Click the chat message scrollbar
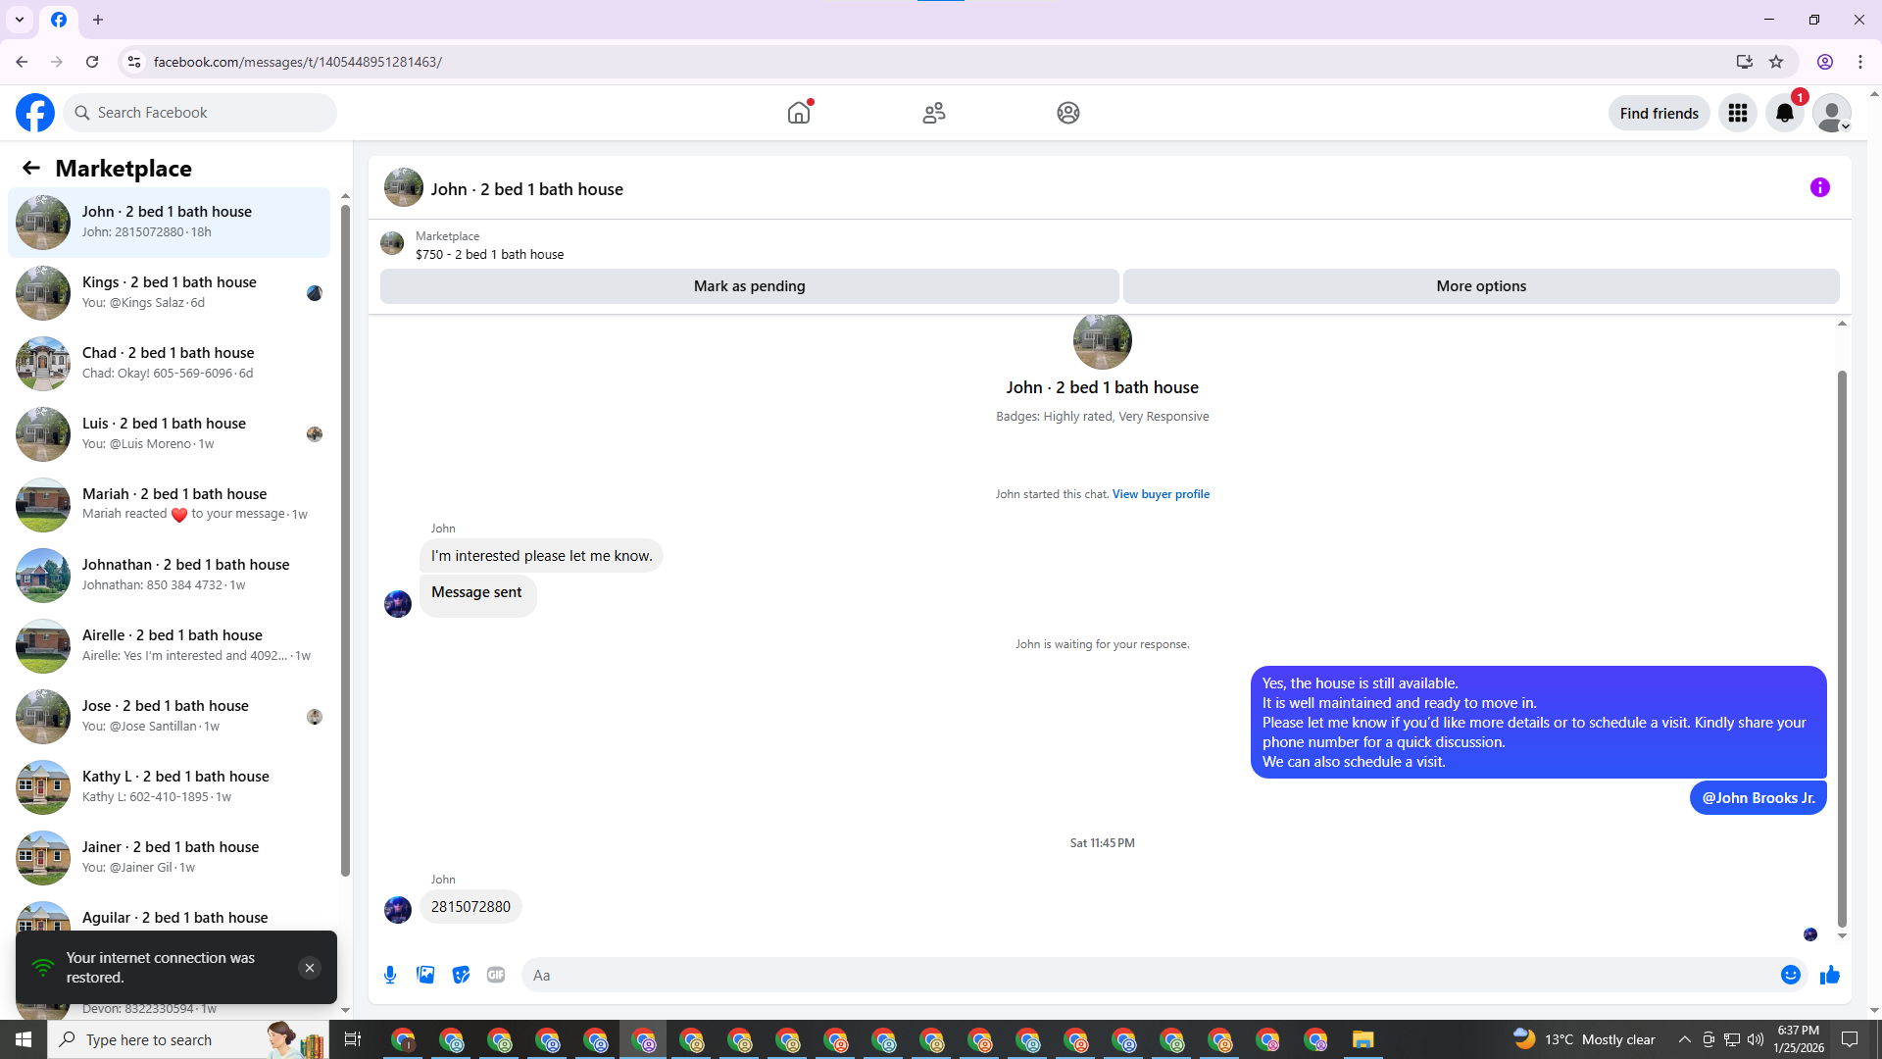 pos(1842,647)
